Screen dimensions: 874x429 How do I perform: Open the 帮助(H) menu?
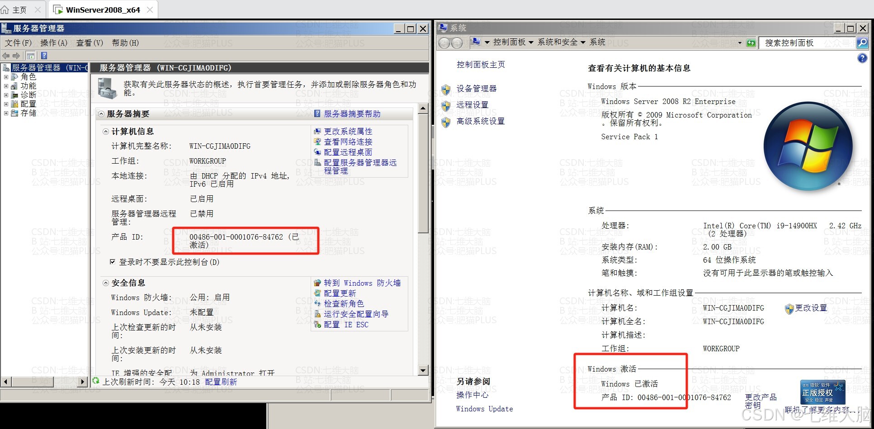[125, 43]
